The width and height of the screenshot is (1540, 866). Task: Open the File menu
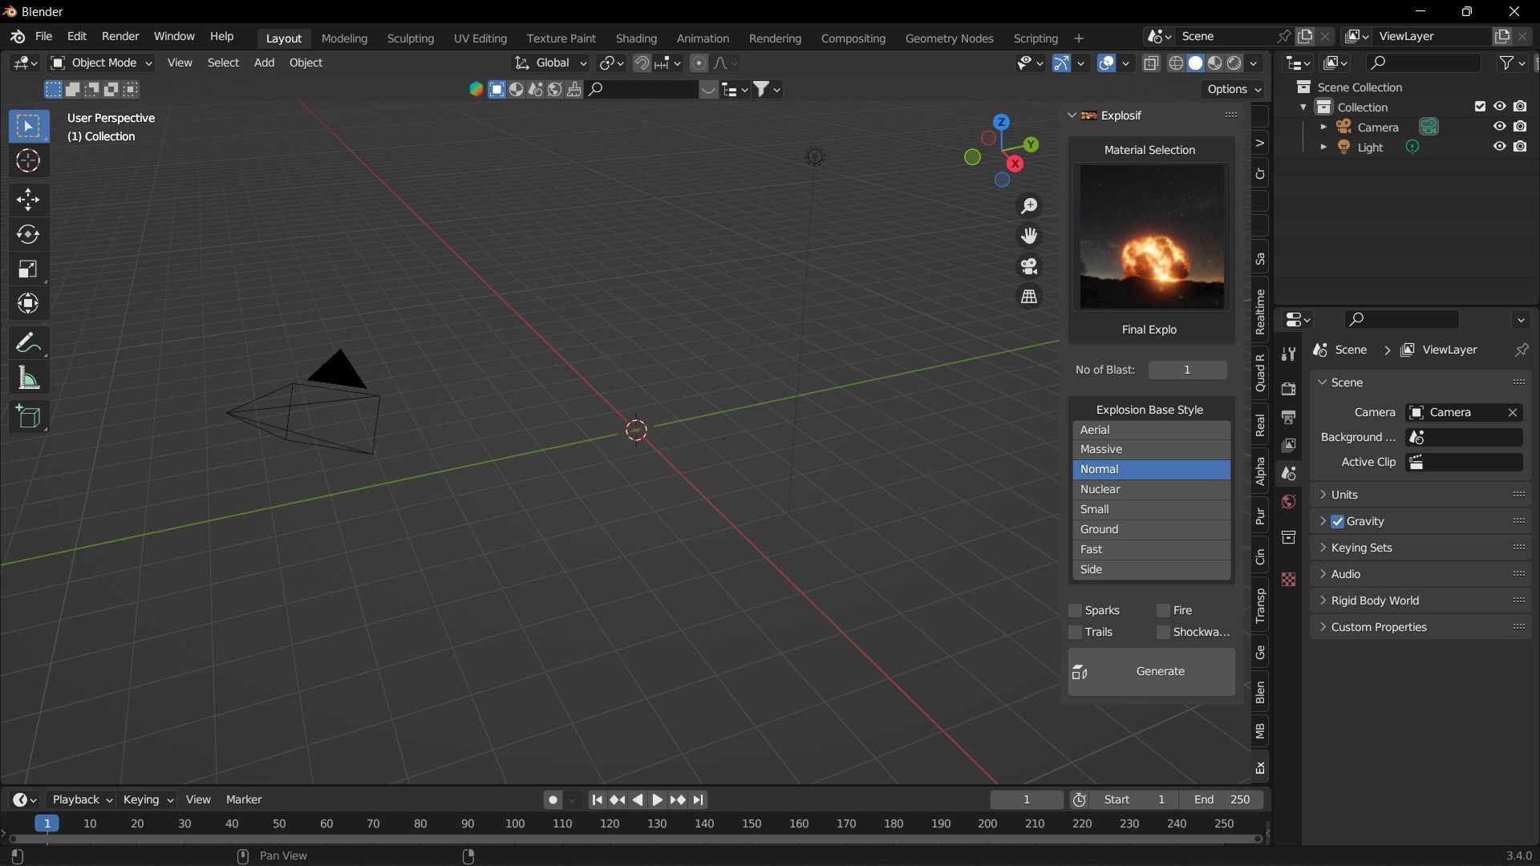[43, 37]
